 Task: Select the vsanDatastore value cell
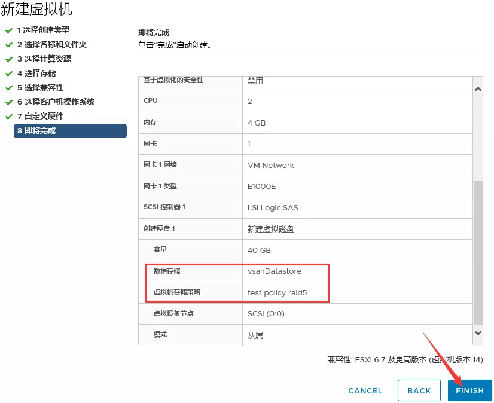(275, 271)
